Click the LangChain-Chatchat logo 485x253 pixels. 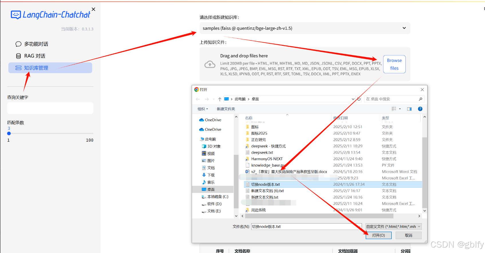tap(50, 15)
